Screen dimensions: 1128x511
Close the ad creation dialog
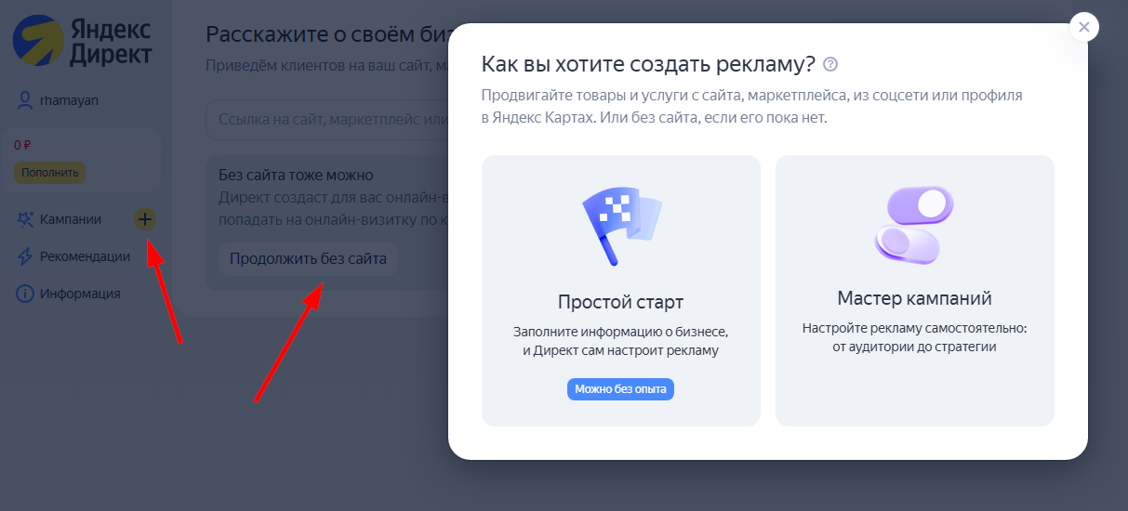coord(1084,27)
